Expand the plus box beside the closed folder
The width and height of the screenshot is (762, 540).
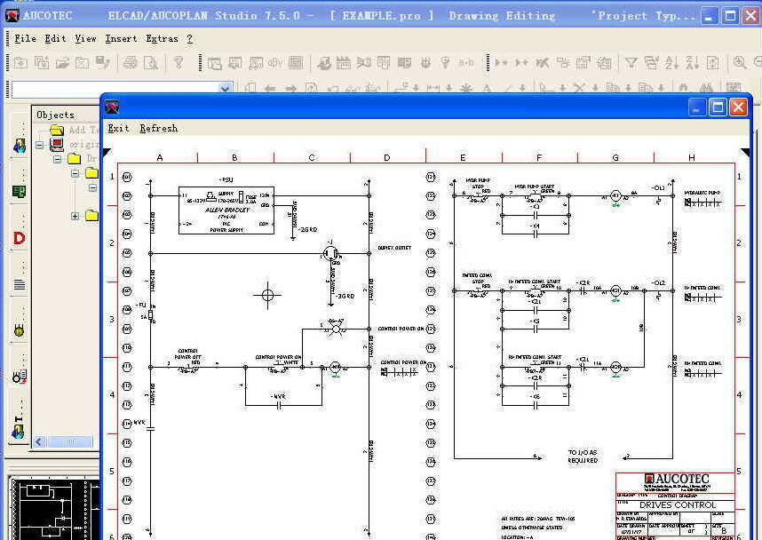(75, 215)
